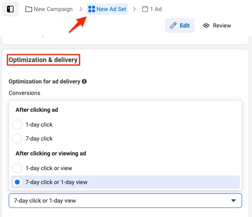The width and height of the screenshot is (252, 217).
Task: Select the 1-day click radio button
Action: pyautogui.click(x=17, y=125)
